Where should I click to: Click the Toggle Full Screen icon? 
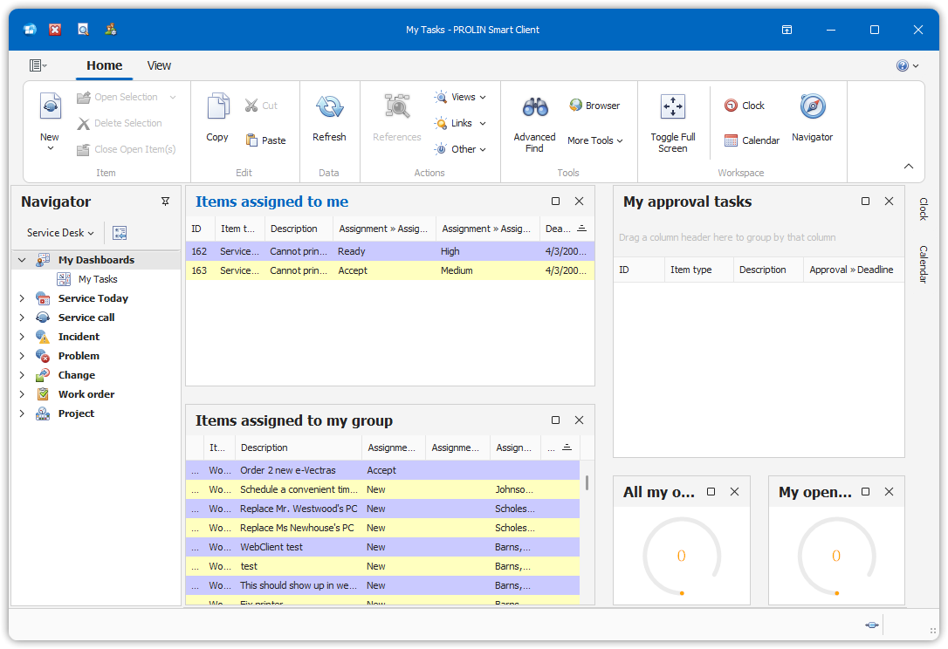pos(672,107)
